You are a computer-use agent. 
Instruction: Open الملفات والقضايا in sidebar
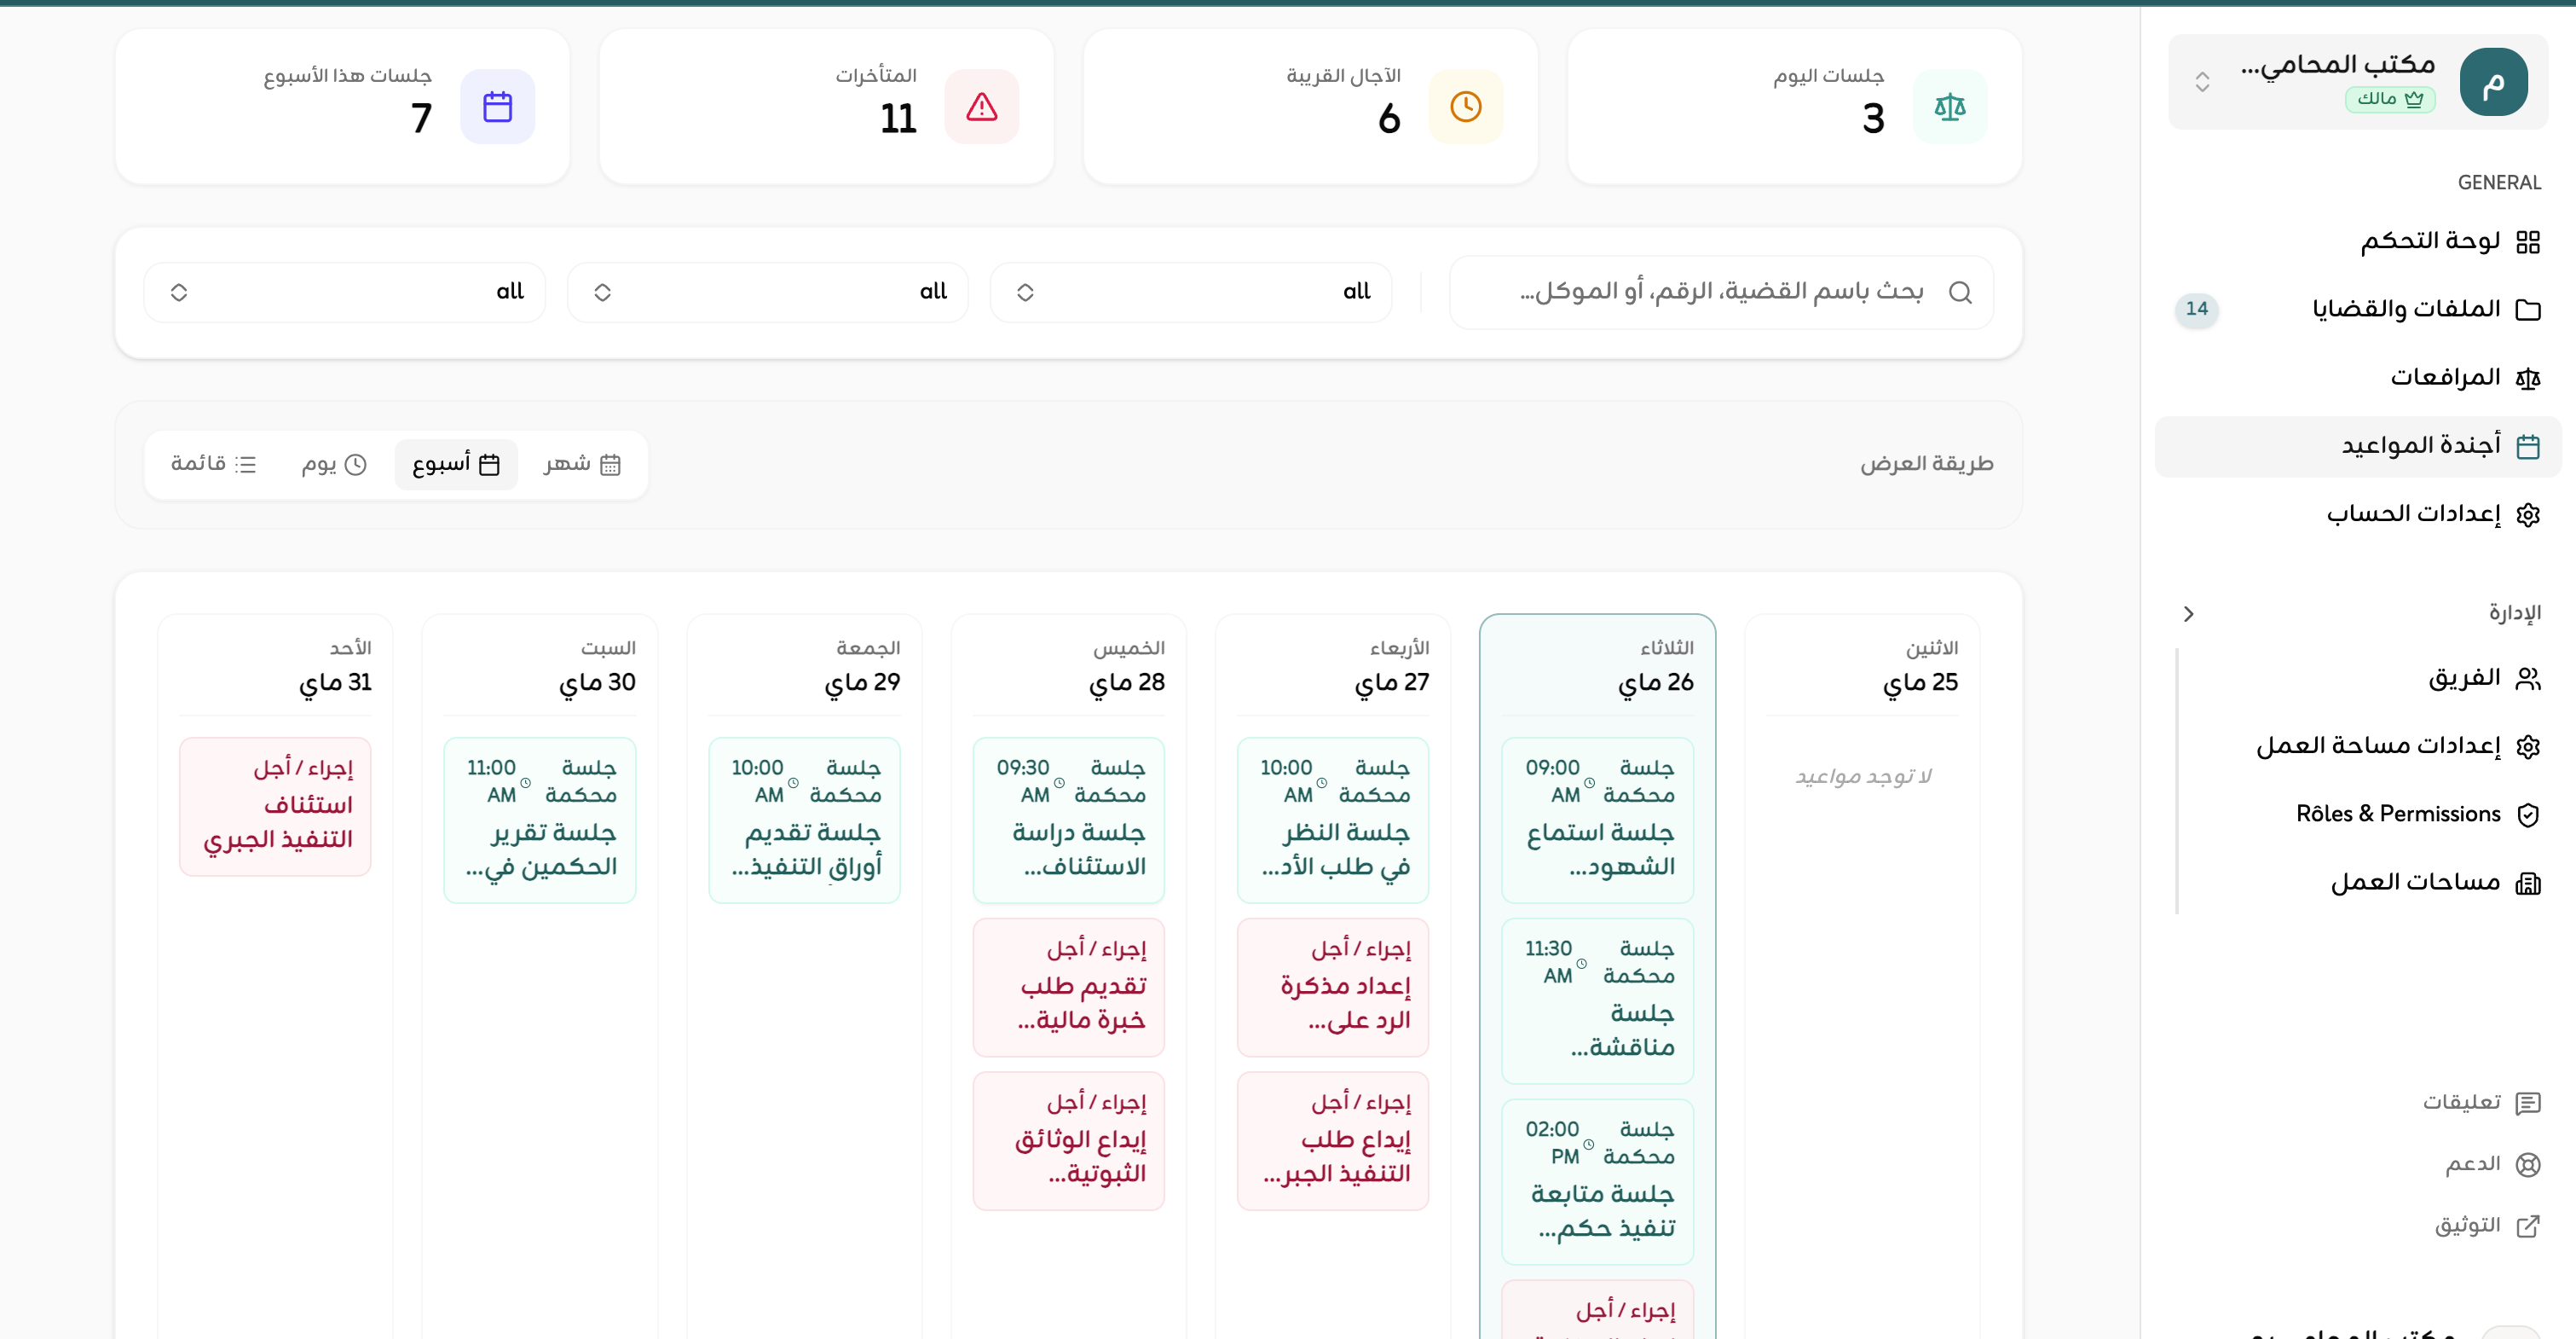2357,310
